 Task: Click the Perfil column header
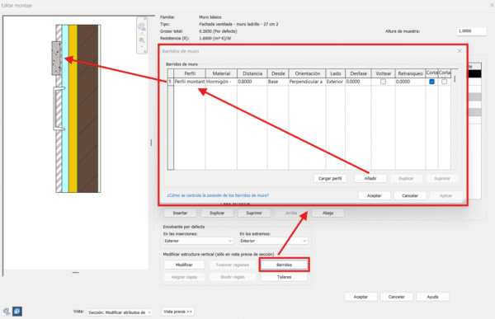pos(190,73)
